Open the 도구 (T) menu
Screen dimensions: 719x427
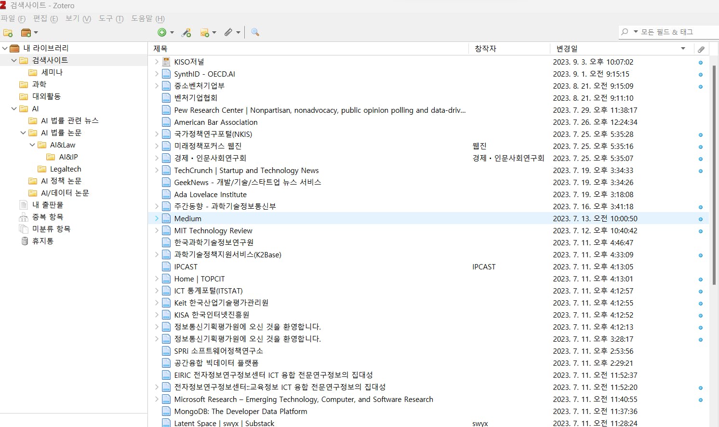coord(111,18)
